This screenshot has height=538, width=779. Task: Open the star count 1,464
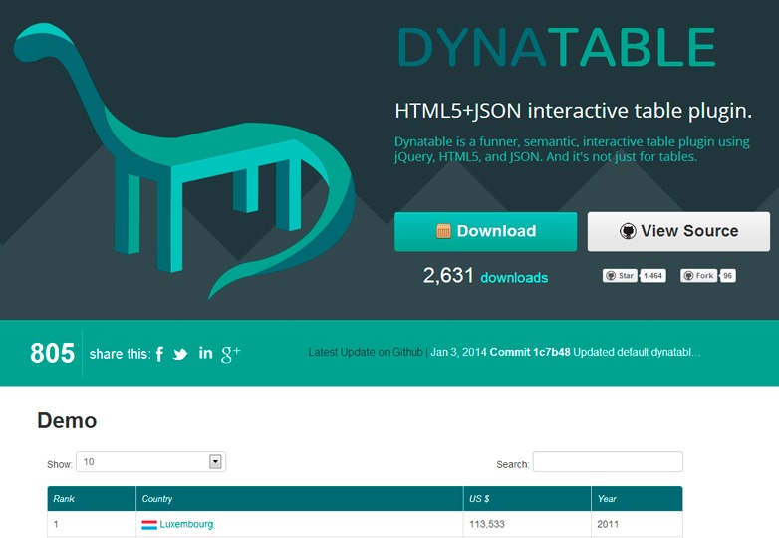(x=652, y=276)
